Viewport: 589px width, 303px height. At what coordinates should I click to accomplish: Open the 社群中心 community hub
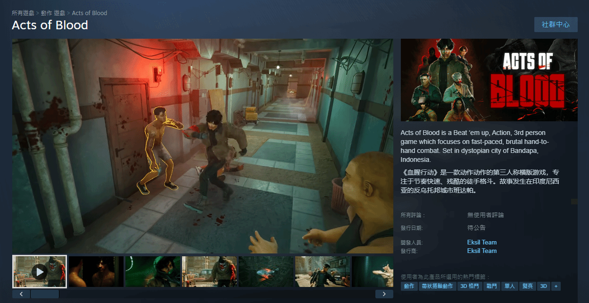click(x=556, y=25)
